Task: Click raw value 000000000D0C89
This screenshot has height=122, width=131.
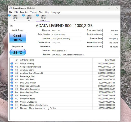Action: pos(107,80)
